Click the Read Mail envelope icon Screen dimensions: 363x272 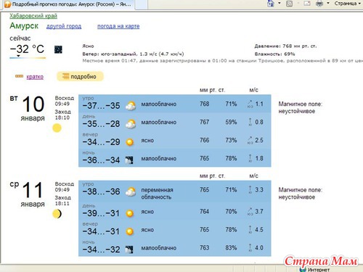pyautogui.click(x=307, y=4)
